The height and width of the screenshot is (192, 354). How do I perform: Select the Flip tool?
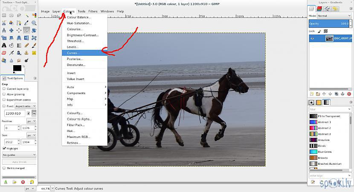[26, 38]
